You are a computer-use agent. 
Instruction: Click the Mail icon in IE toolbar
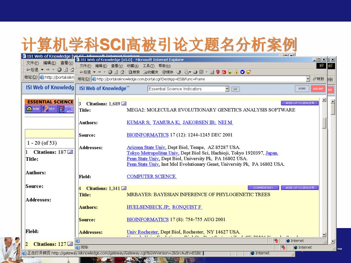point(186,72)
